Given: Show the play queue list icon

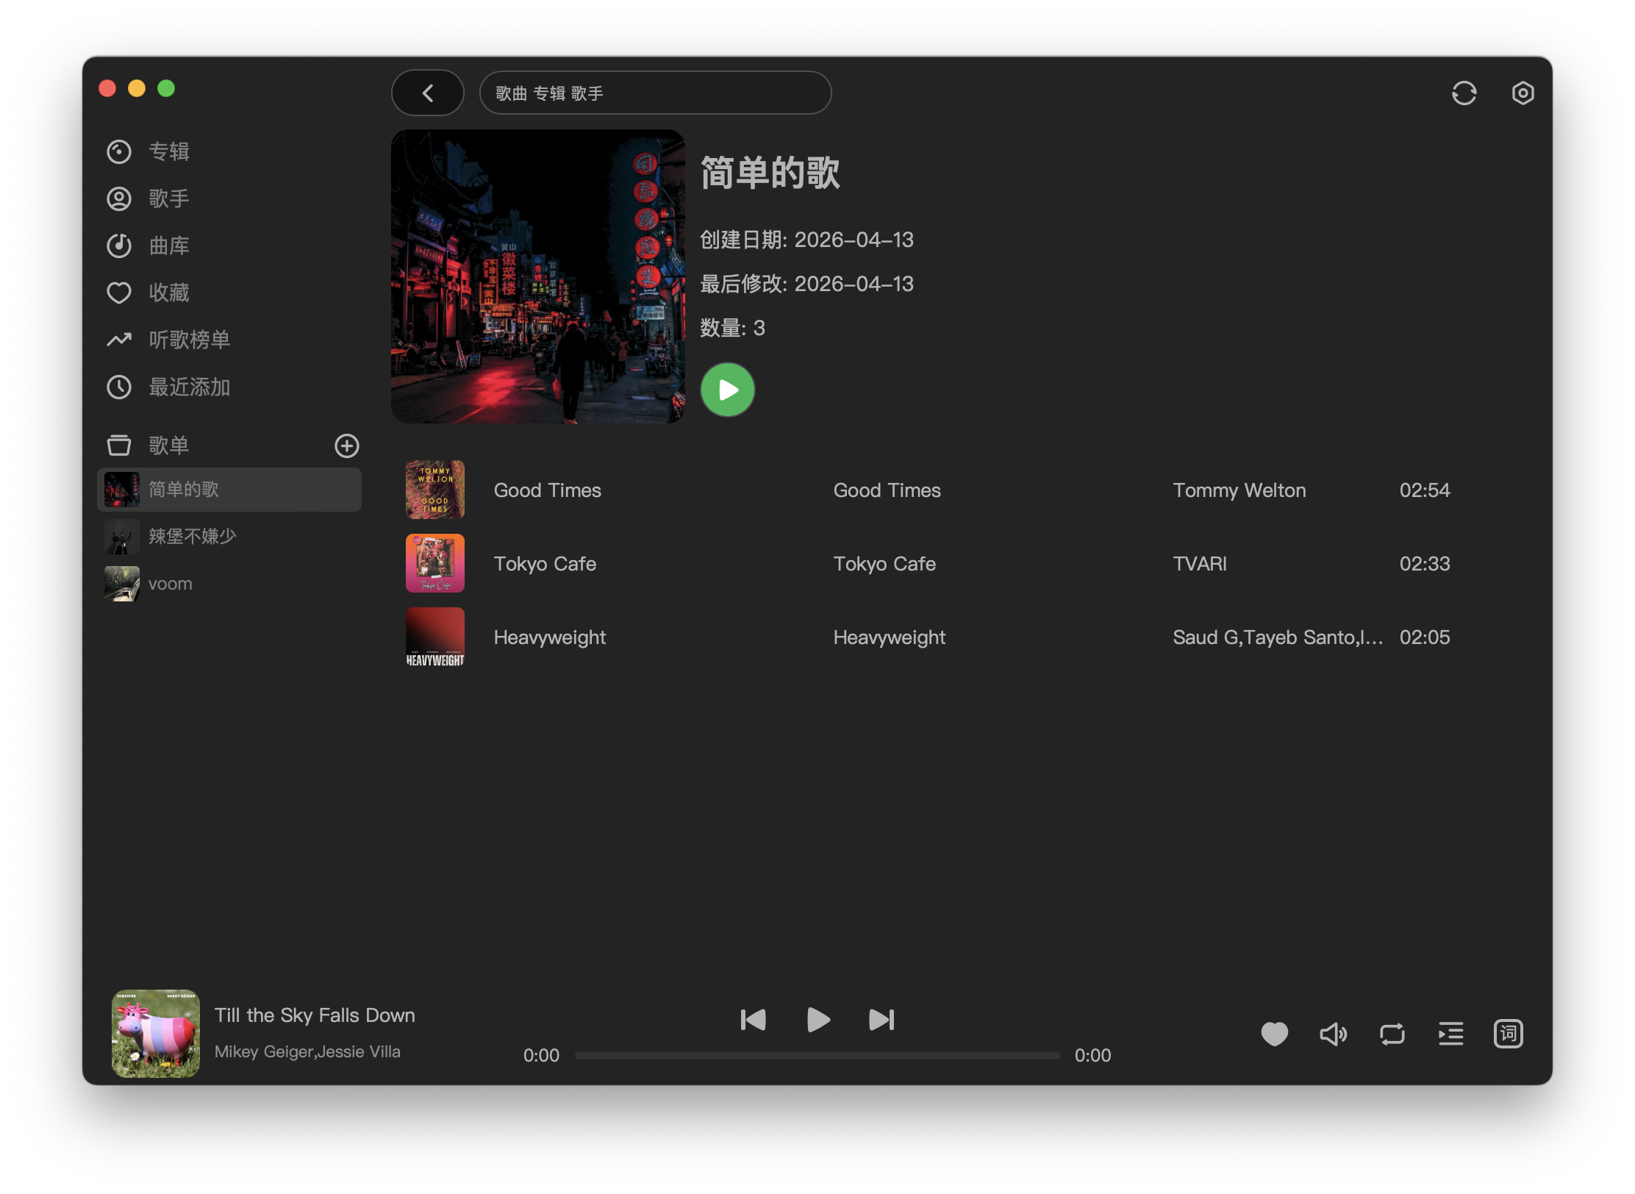Looking at the screenshot, I should click(x=1450, y=1034).
